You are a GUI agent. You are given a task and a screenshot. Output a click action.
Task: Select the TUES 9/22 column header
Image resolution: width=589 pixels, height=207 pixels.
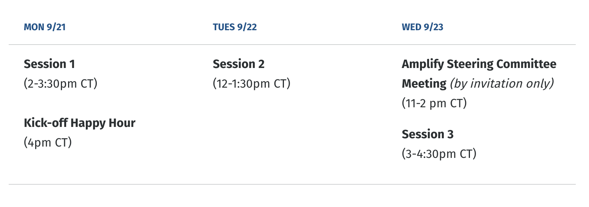tap(234, 27)
